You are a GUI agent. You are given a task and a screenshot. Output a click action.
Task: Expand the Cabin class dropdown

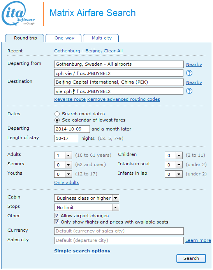click(86, 198)
